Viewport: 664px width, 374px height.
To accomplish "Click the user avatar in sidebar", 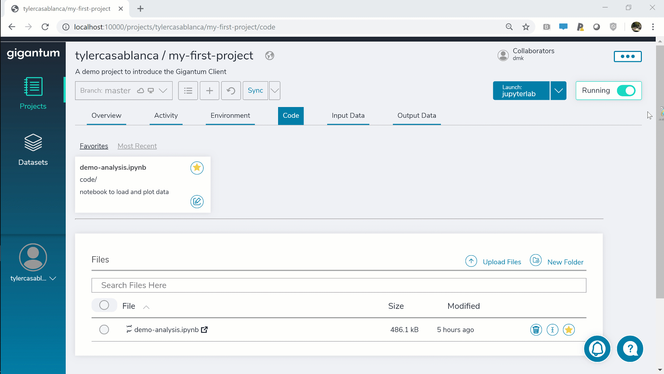I will [33, 257].
